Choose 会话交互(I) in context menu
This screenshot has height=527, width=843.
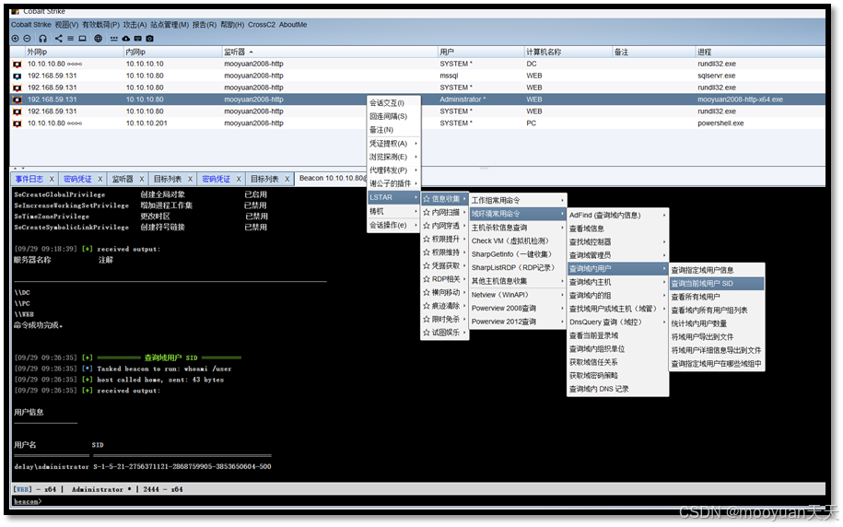click(393, 102)
